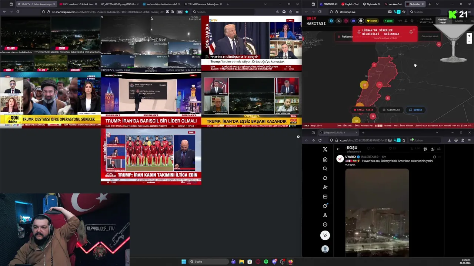474x266 pixels.
Task: Open the KATMANLAR layers panel
Action: tap(391, 110)
